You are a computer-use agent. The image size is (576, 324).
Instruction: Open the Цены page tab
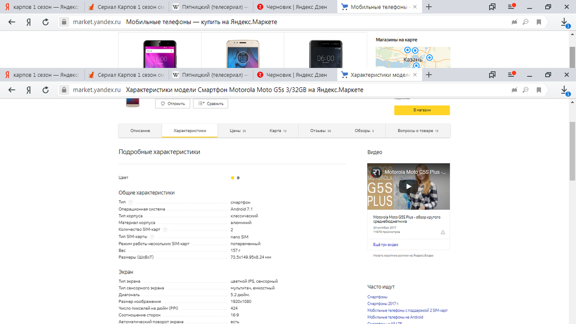[x=238, y=131]
